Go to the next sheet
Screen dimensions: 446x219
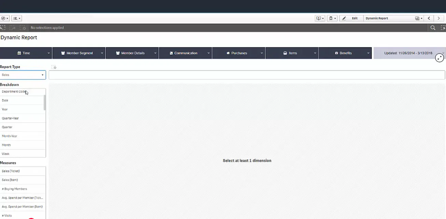(439, 18)
